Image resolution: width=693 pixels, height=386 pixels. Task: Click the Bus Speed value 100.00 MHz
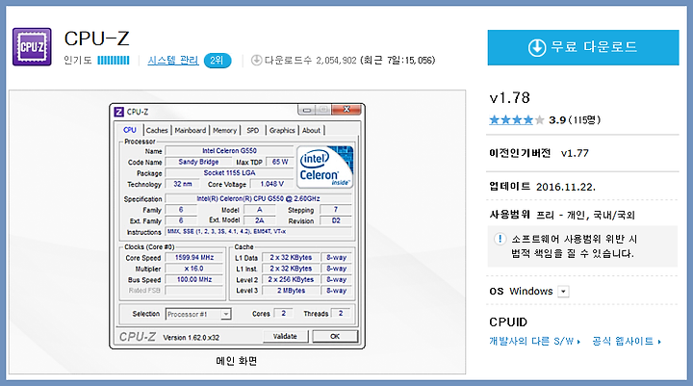tap(194, 279)
